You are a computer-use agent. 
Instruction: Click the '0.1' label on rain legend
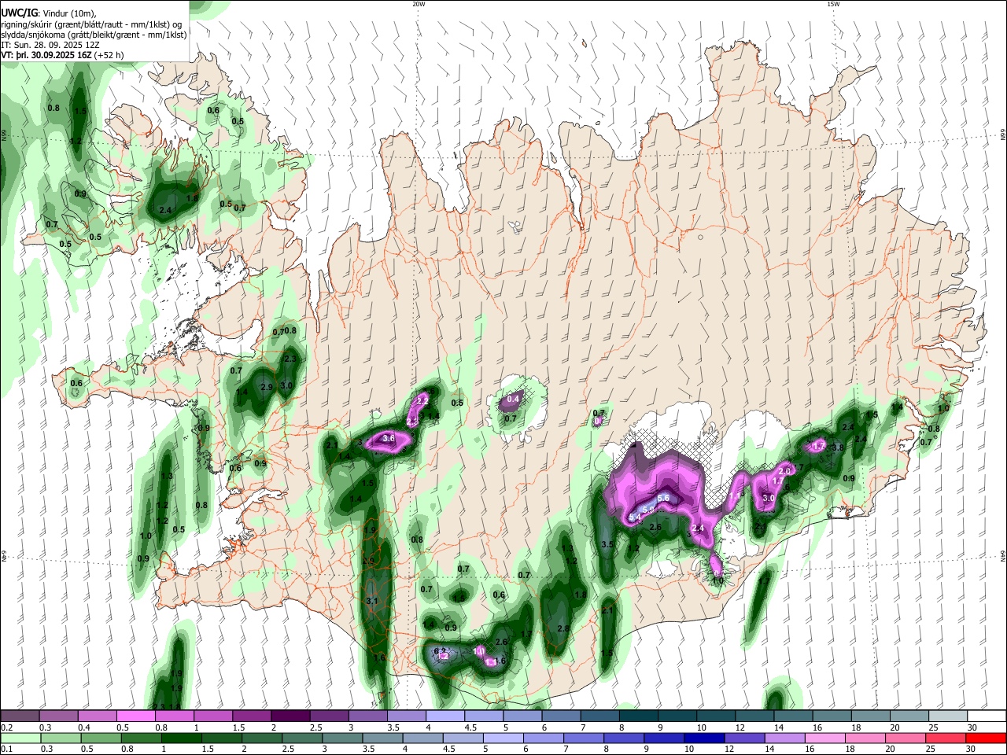6,749
